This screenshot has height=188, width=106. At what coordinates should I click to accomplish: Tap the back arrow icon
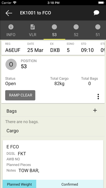(9, 13)
